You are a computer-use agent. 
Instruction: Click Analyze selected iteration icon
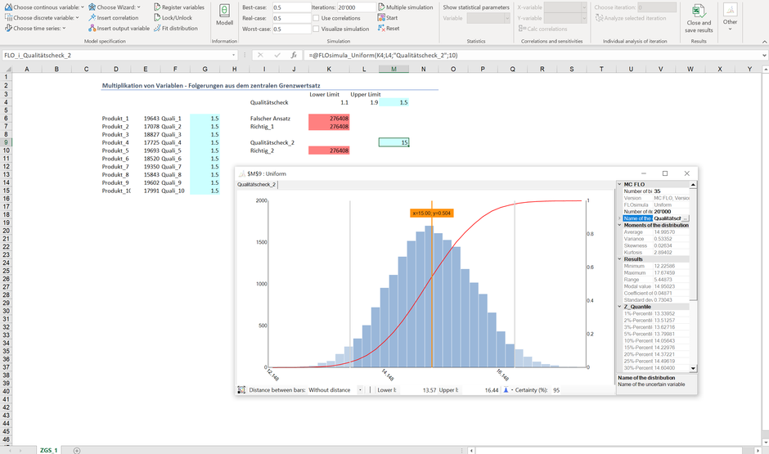[x=599, y=18]
